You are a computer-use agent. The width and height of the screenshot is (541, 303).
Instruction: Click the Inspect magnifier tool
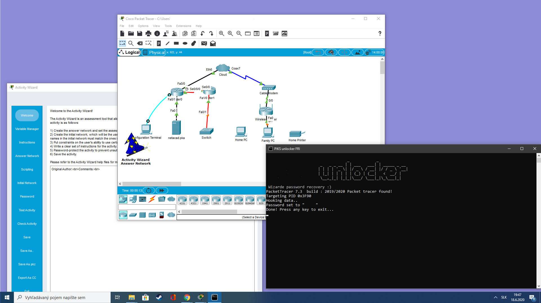[x=131, y=43]
